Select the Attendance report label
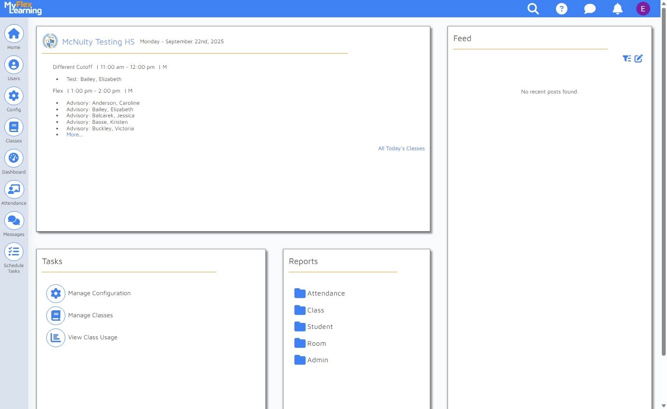The height and width of the screenshot is (409, 667). (326, 293)
